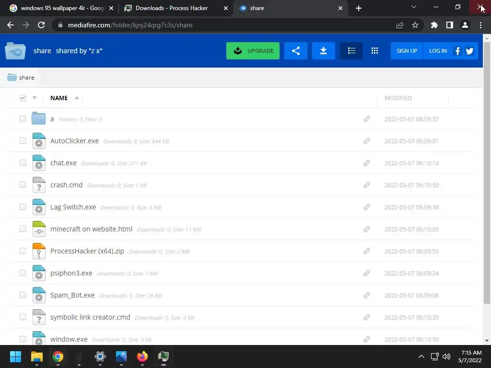491x368 pixels.
Task: Switch to grid view layout
Action: tap(374, 51)
